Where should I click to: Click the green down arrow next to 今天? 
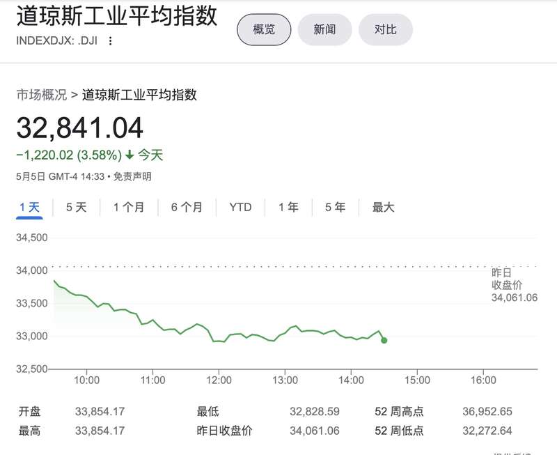pos(130,155)
